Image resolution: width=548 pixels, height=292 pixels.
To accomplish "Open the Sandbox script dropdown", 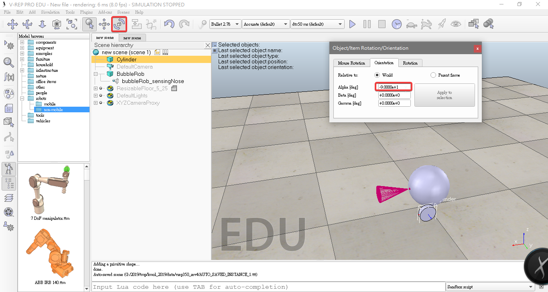I will (x=490, y=287).
